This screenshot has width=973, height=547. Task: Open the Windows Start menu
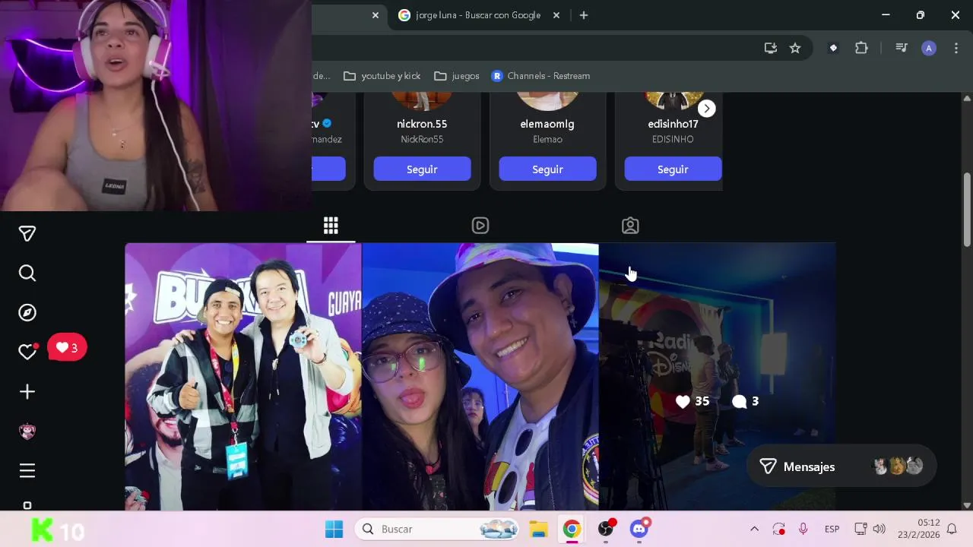coord(334,529)
